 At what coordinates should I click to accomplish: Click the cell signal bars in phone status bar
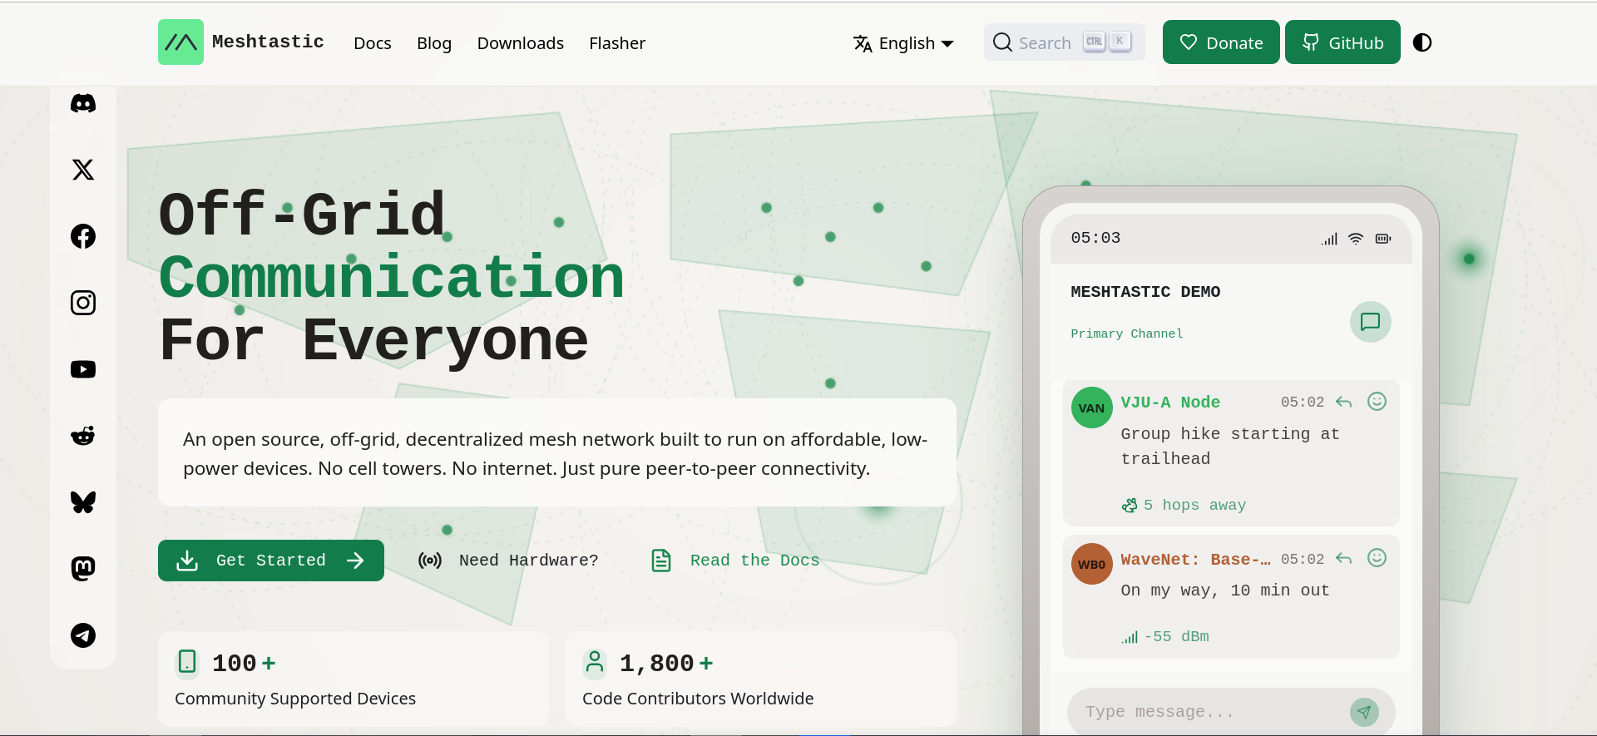click(x=1329, y=239)
